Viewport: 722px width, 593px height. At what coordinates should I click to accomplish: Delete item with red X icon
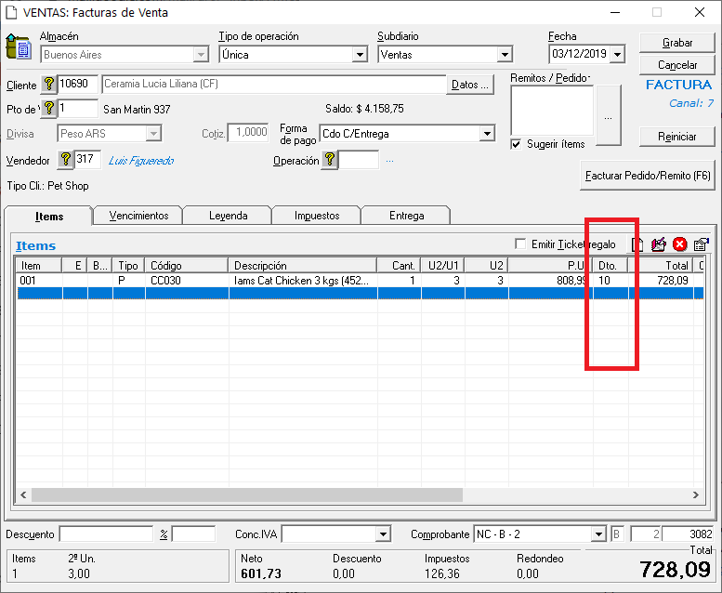point(680,244)
